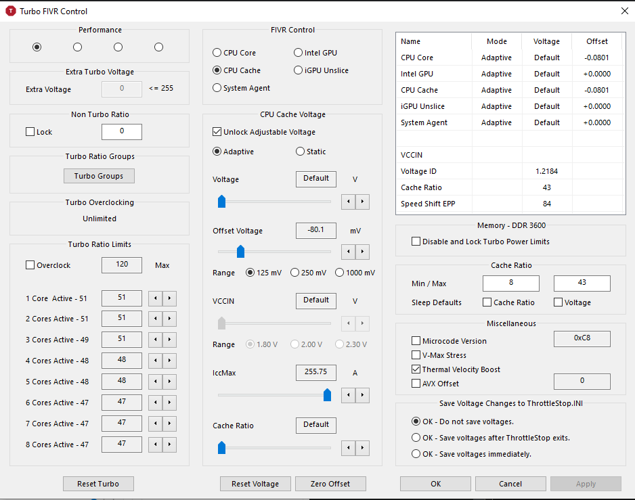Viewport: 635px width, 500px height.
Task: Decrease 6 Cores Active ratio with left arrow
Action: (155, 403)
